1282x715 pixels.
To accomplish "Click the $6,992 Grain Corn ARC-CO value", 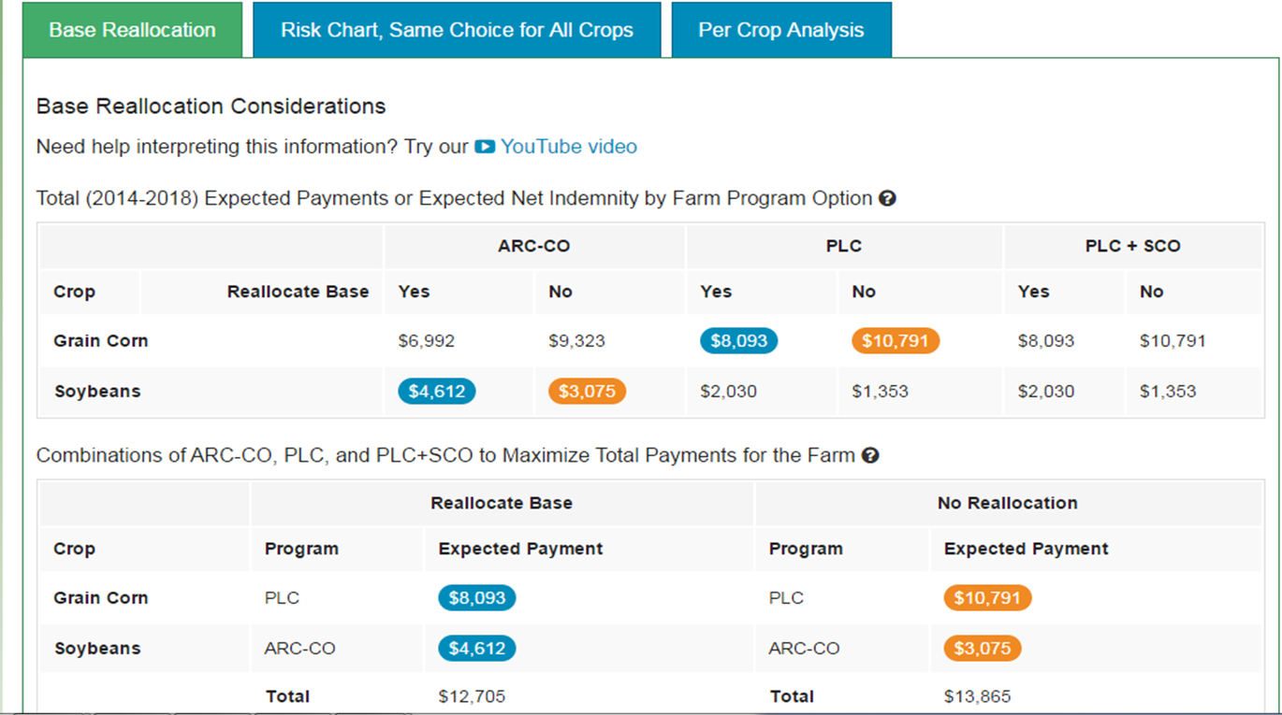I will click(427, 341).
